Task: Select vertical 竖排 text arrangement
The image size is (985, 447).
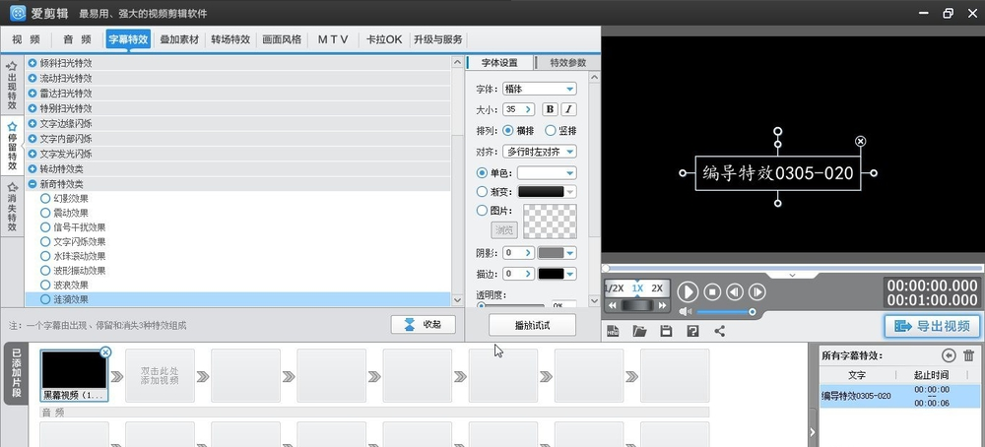Action: [550, 130]
